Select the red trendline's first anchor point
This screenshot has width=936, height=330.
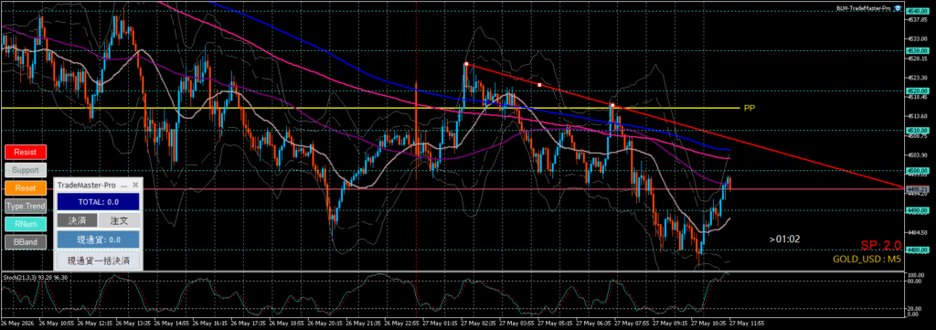click(x=465, y=63)
